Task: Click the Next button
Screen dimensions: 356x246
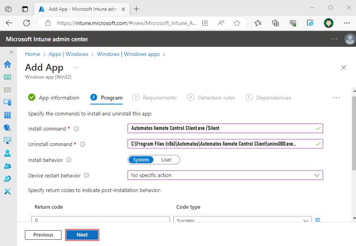Action: [x=82, y=235]
